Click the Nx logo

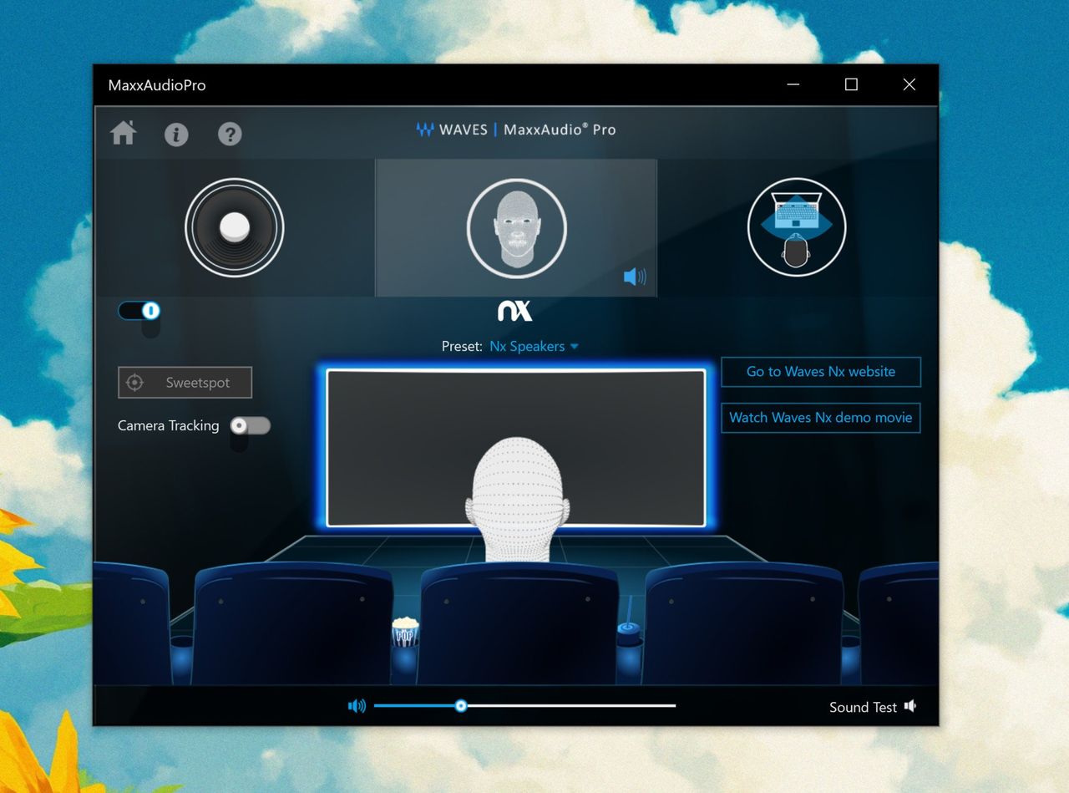515,311
